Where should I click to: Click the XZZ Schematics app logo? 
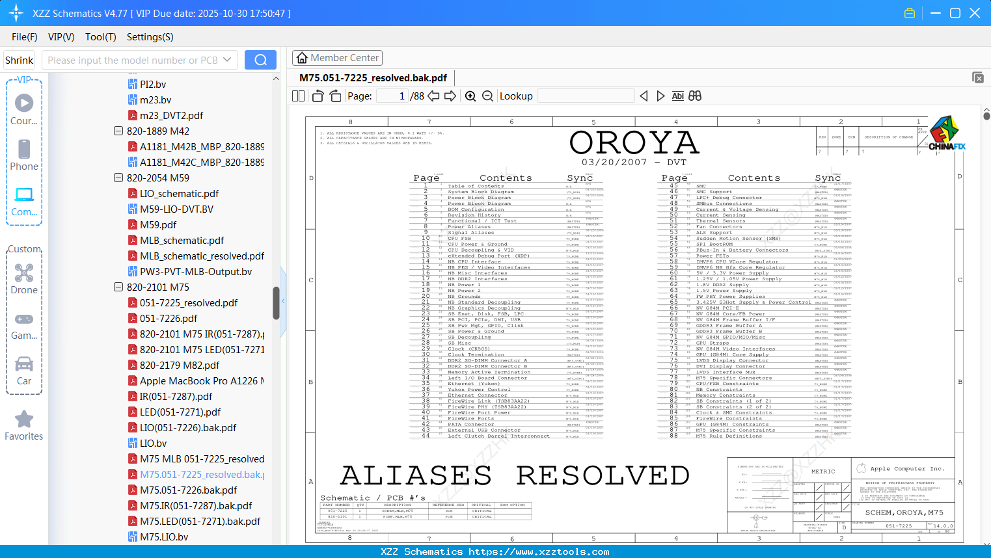pos(16,13)
